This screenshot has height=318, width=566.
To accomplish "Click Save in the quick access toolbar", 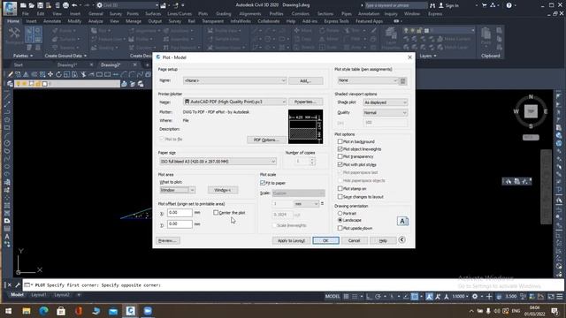I will point(40,5).
